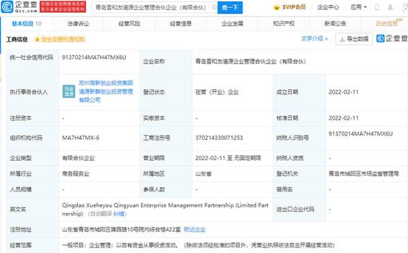Viewport: 408px width, 253px height.
Task: Open 企业中心 link
Action: coord(328,7)
